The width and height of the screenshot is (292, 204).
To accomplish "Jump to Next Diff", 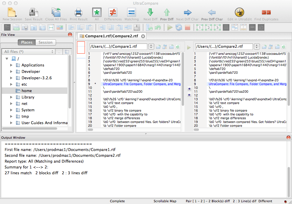I will pos(150,14).
